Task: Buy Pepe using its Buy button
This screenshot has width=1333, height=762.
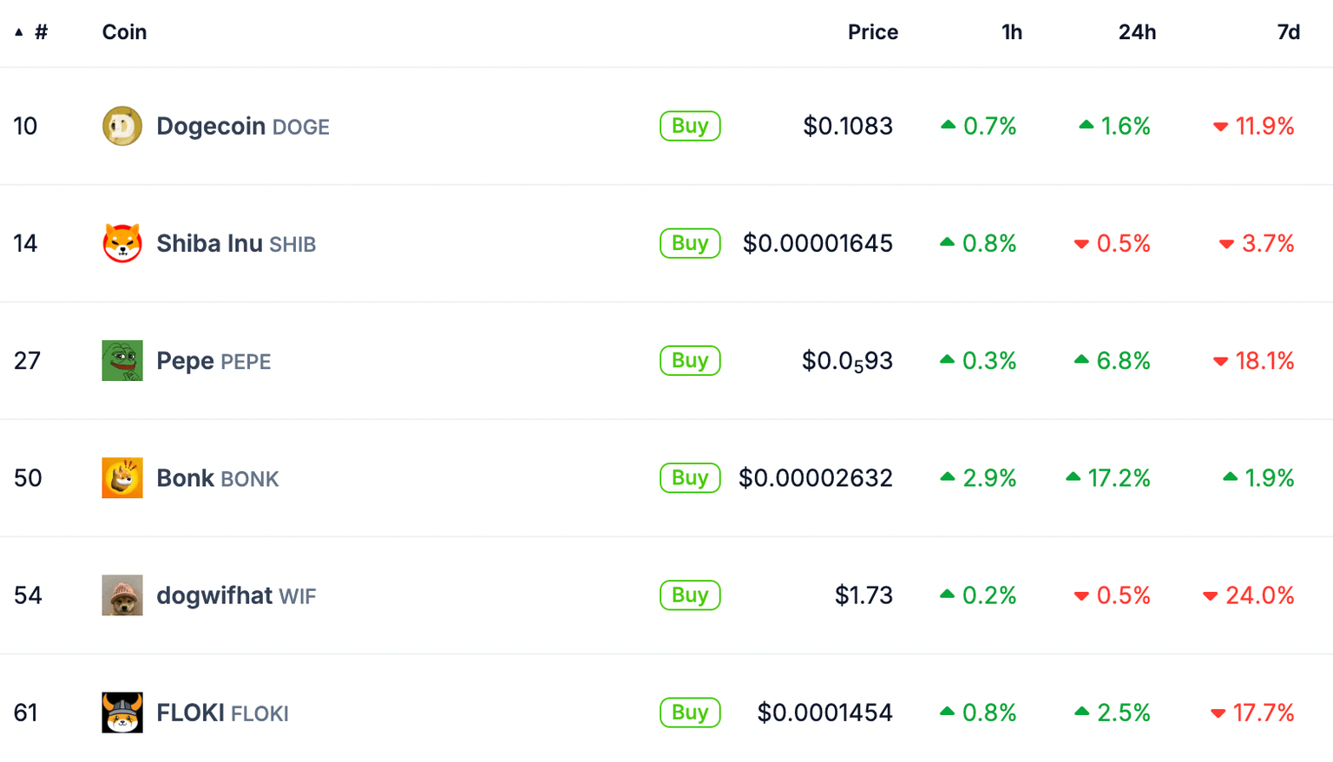Action: pos(690,360)
